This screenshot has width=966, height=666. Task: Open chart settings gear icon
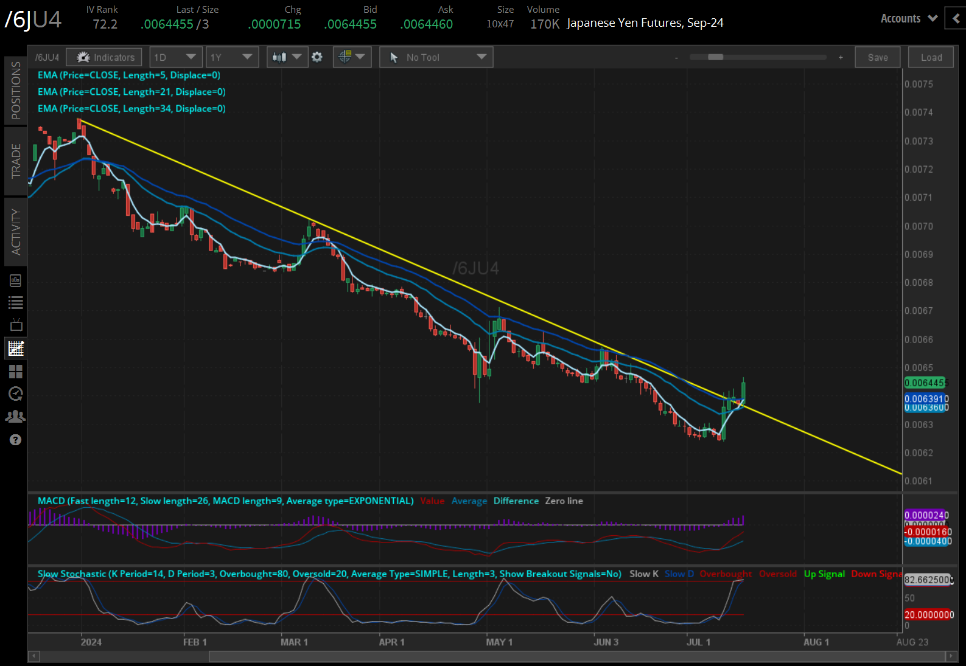(317, 57)
